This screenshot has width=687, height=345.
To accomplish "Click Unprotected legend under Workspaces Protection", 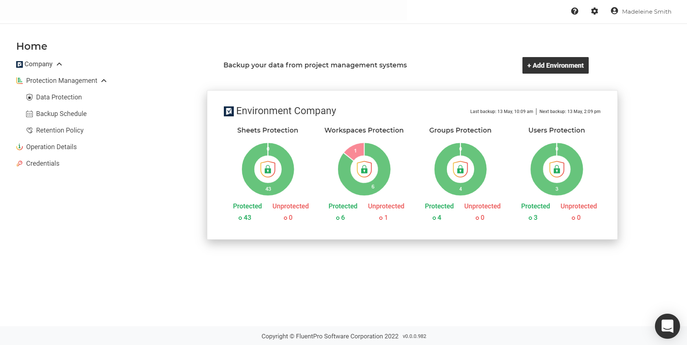I will coord(386,206).
